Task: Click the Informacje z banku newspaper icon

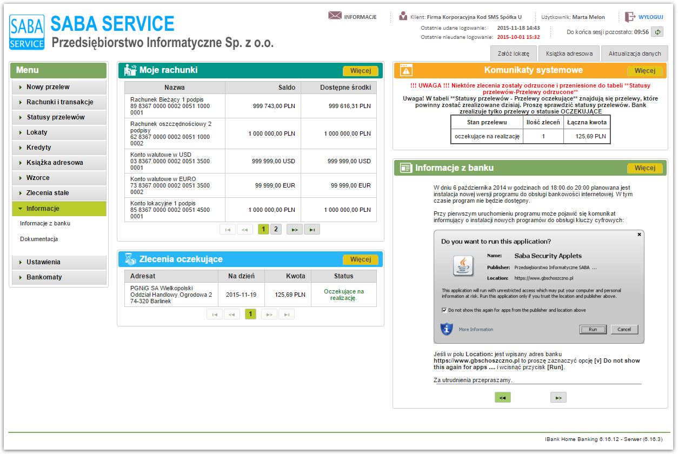Action: click(x=406, y=168)
